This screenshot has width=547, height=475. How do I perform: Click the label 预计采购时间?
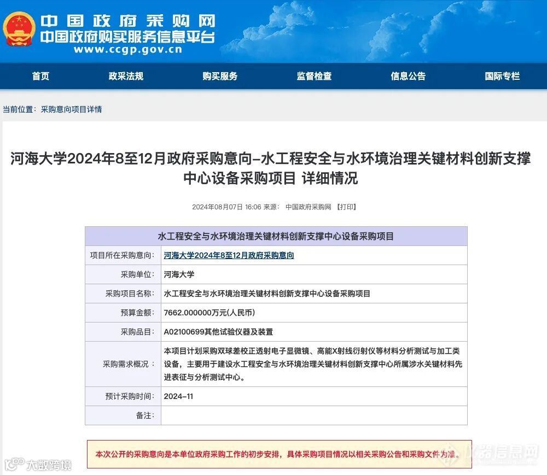pos(130,397)
